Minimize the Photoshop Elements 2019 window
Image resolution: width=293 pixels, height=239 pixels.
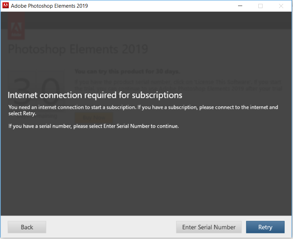click(240, 6)
